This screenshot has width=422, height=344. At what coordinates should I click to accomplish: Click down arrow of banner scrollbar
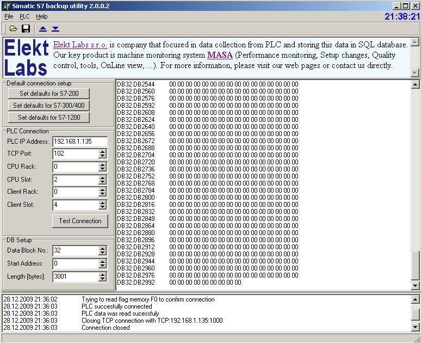click(415, 73)
